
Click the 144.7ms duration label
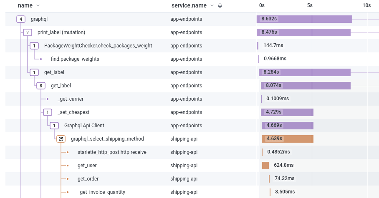273,45
